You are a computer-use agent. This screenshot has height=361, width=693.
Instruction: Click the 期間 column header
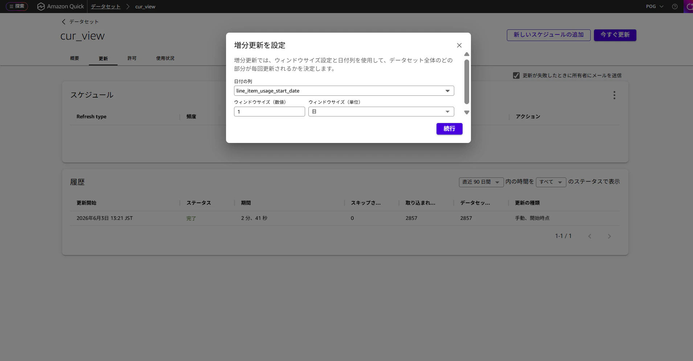pyautogui.click(x=246, y=203)
